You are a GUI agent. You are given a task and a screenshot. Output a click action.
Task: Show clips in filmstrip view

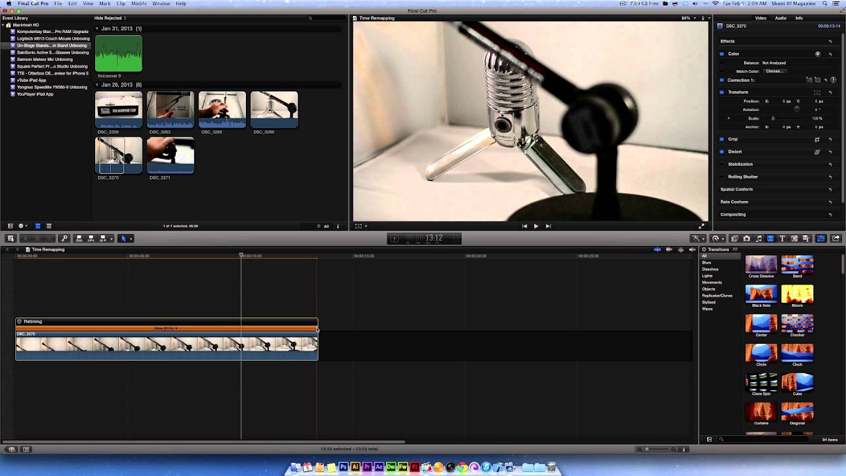tap(38, 226)
